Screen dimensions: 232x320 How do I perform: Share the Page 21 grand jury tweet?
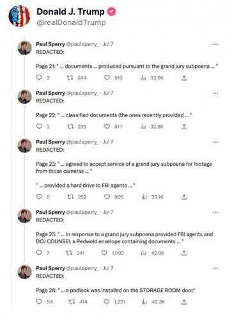(184, 78)
